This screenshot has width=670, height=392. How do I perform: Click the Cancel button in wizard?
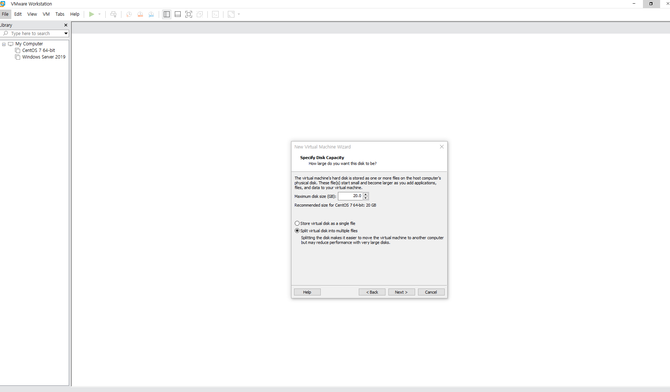tap(431, 292)
